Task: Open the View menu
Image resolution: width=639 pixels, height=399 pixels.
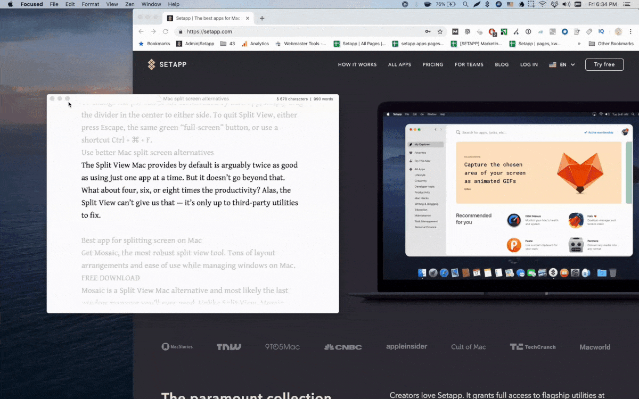Action: (112, 4)
